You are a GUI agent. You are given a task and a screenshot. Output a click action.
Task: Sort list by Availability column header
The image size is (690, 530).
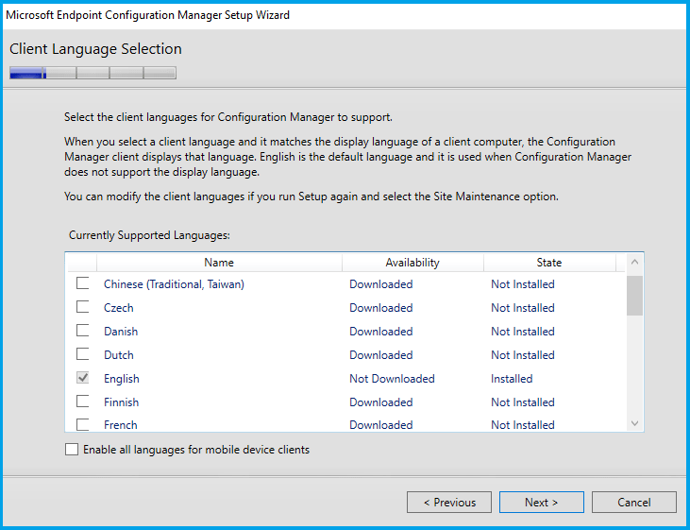(x=412, y=263)
